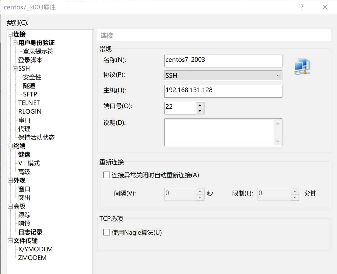Increase the port number with the up arrow
Screen dimensions: 337x274
(200, 105)
